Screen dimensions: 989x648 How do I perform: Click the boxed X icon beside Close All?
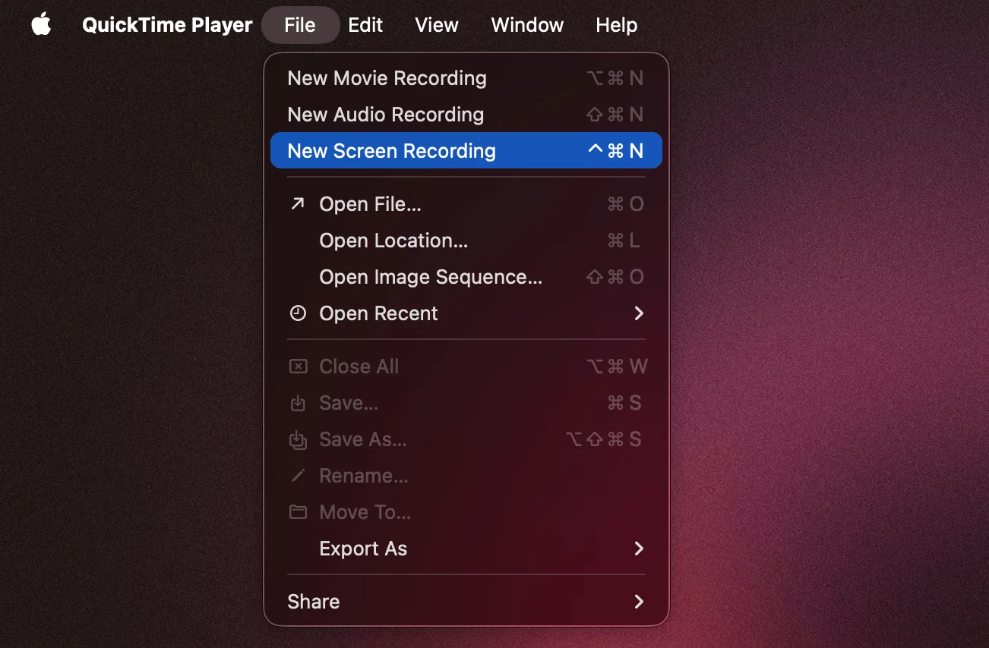coord(297,366)
